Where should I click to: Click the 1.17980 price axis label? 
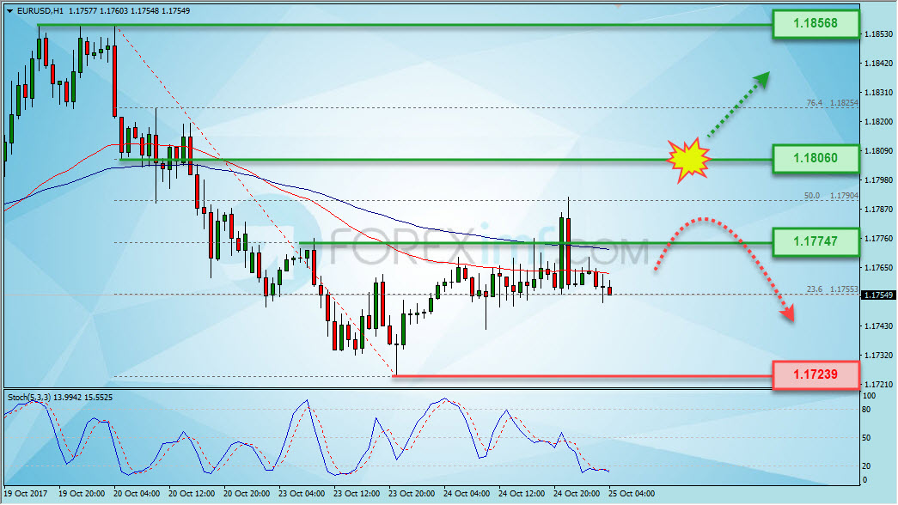[x=878, y=179]
